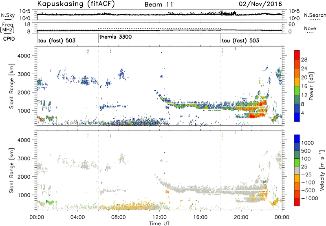Click the CPID row label

tap(9, 39)
